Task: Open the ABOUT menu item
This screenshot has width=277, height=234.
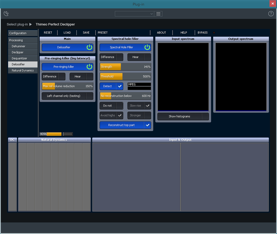Action: [161, 33]
